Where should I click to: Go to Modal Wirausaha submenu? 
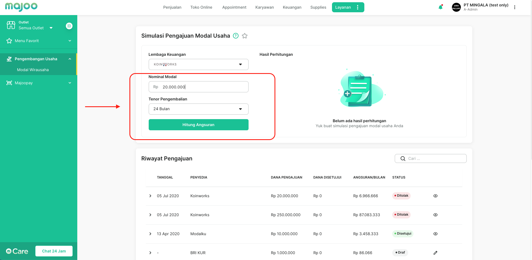pos(33,70)
